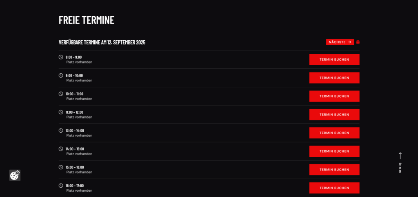Screen dimensions: 418x197
Task: Go to next date with Nächste button
Action: click(x=340, y=42)
